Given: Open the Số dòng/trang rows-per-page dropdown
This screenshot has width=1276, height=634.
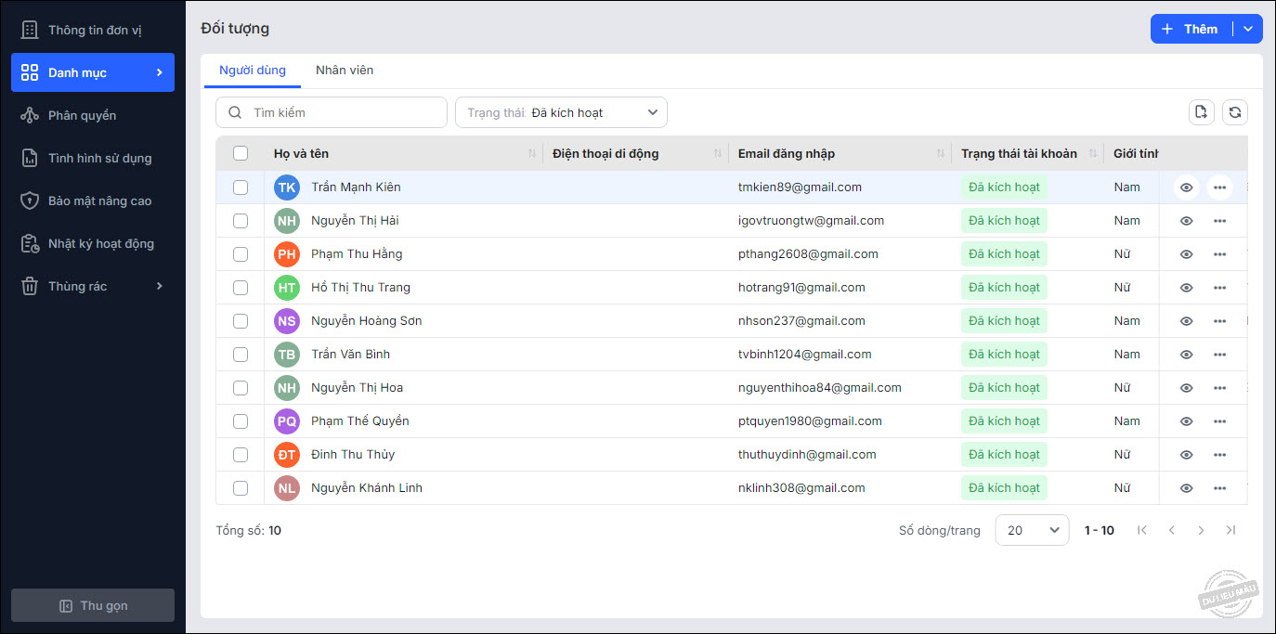Looking at the screenshot, I should (1032, 530).
